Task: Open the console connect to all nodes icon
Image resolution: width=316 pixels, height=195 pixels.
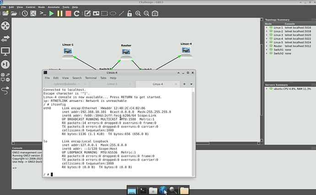Action: coord(42,14)
